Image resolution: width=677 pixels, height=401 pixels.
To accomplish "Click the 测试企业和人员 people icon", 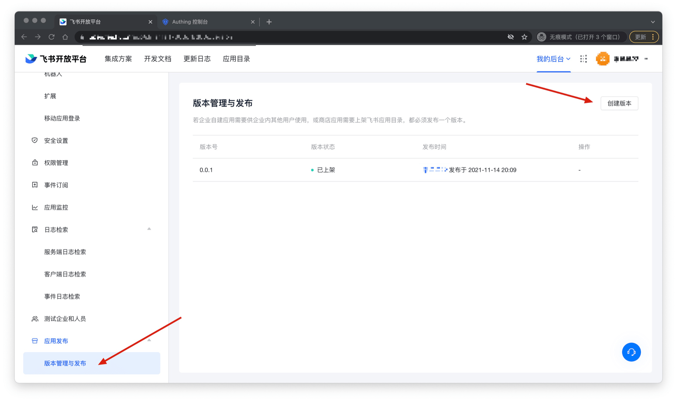I will click(x=35, y=319).
